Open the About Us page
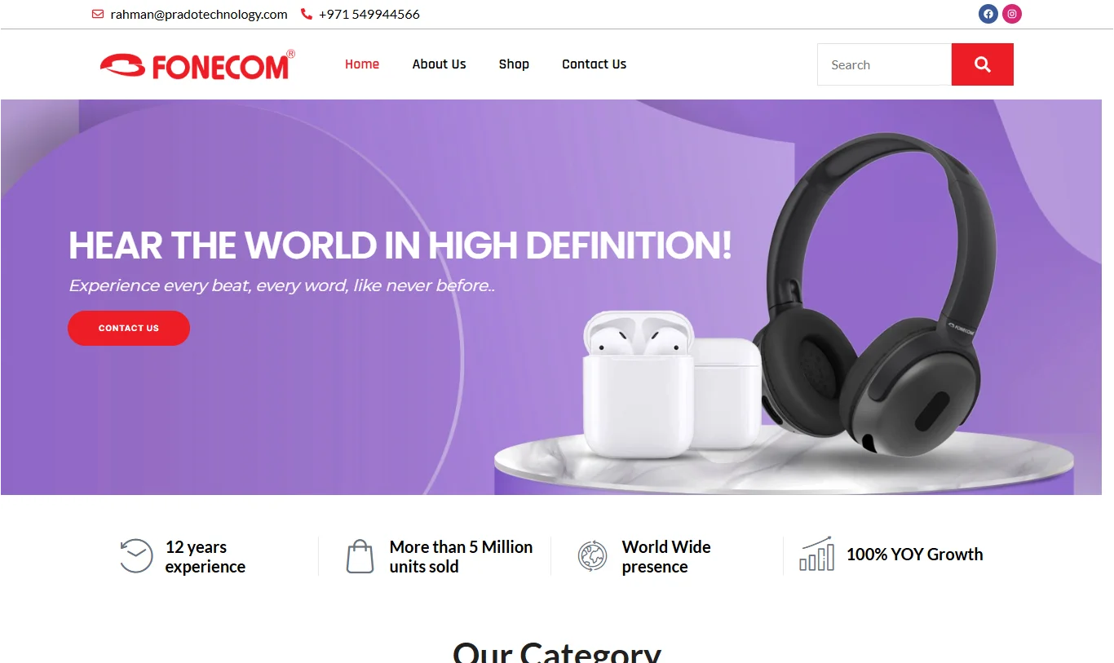The width and height of the screenshot is (1114, 663). (x=439, y=64)
